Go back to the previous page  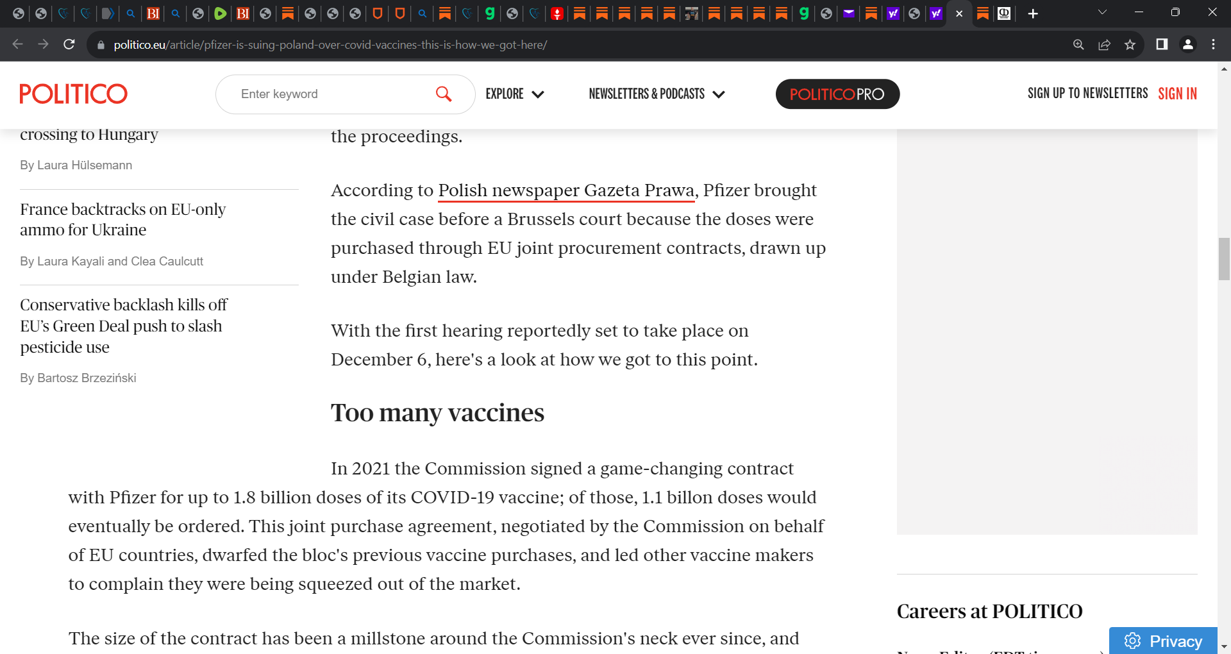pos(17,44)
